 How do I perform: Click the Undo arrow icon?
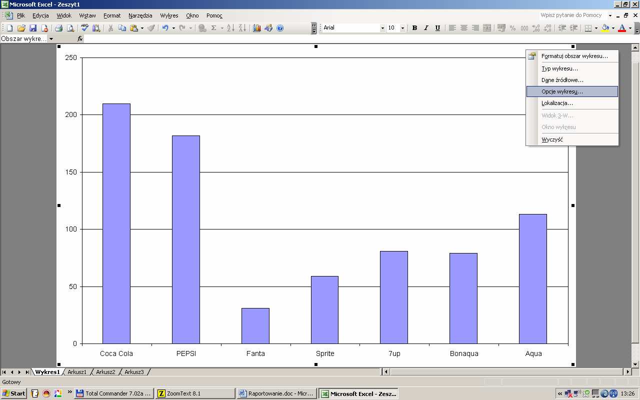pyautogui.click(x=165, y=28)
